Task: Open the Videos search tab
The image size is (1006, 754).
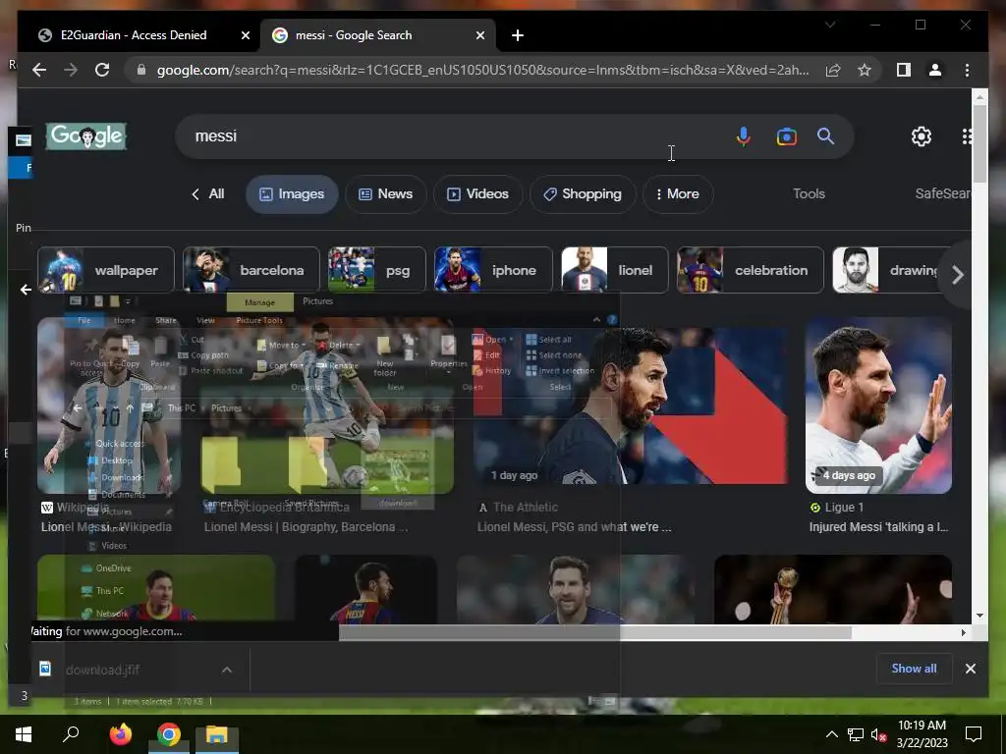Action: pyautogui.click(x=478, y=193)
